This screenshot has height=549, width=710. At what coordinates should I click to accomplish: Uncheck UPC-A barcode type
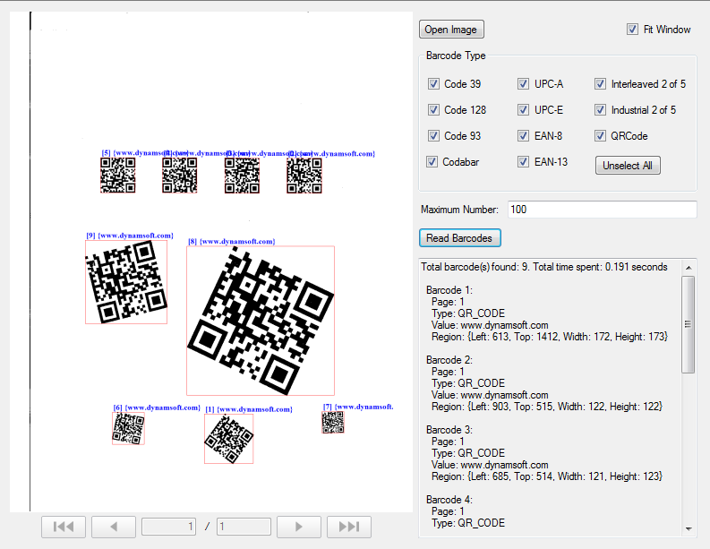[524, 84]
